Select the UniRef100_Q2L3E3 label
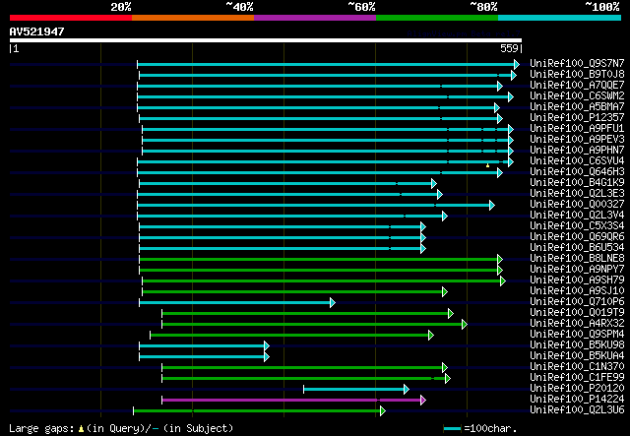Screen dimensions: 630x436 [x=577, y=193]
